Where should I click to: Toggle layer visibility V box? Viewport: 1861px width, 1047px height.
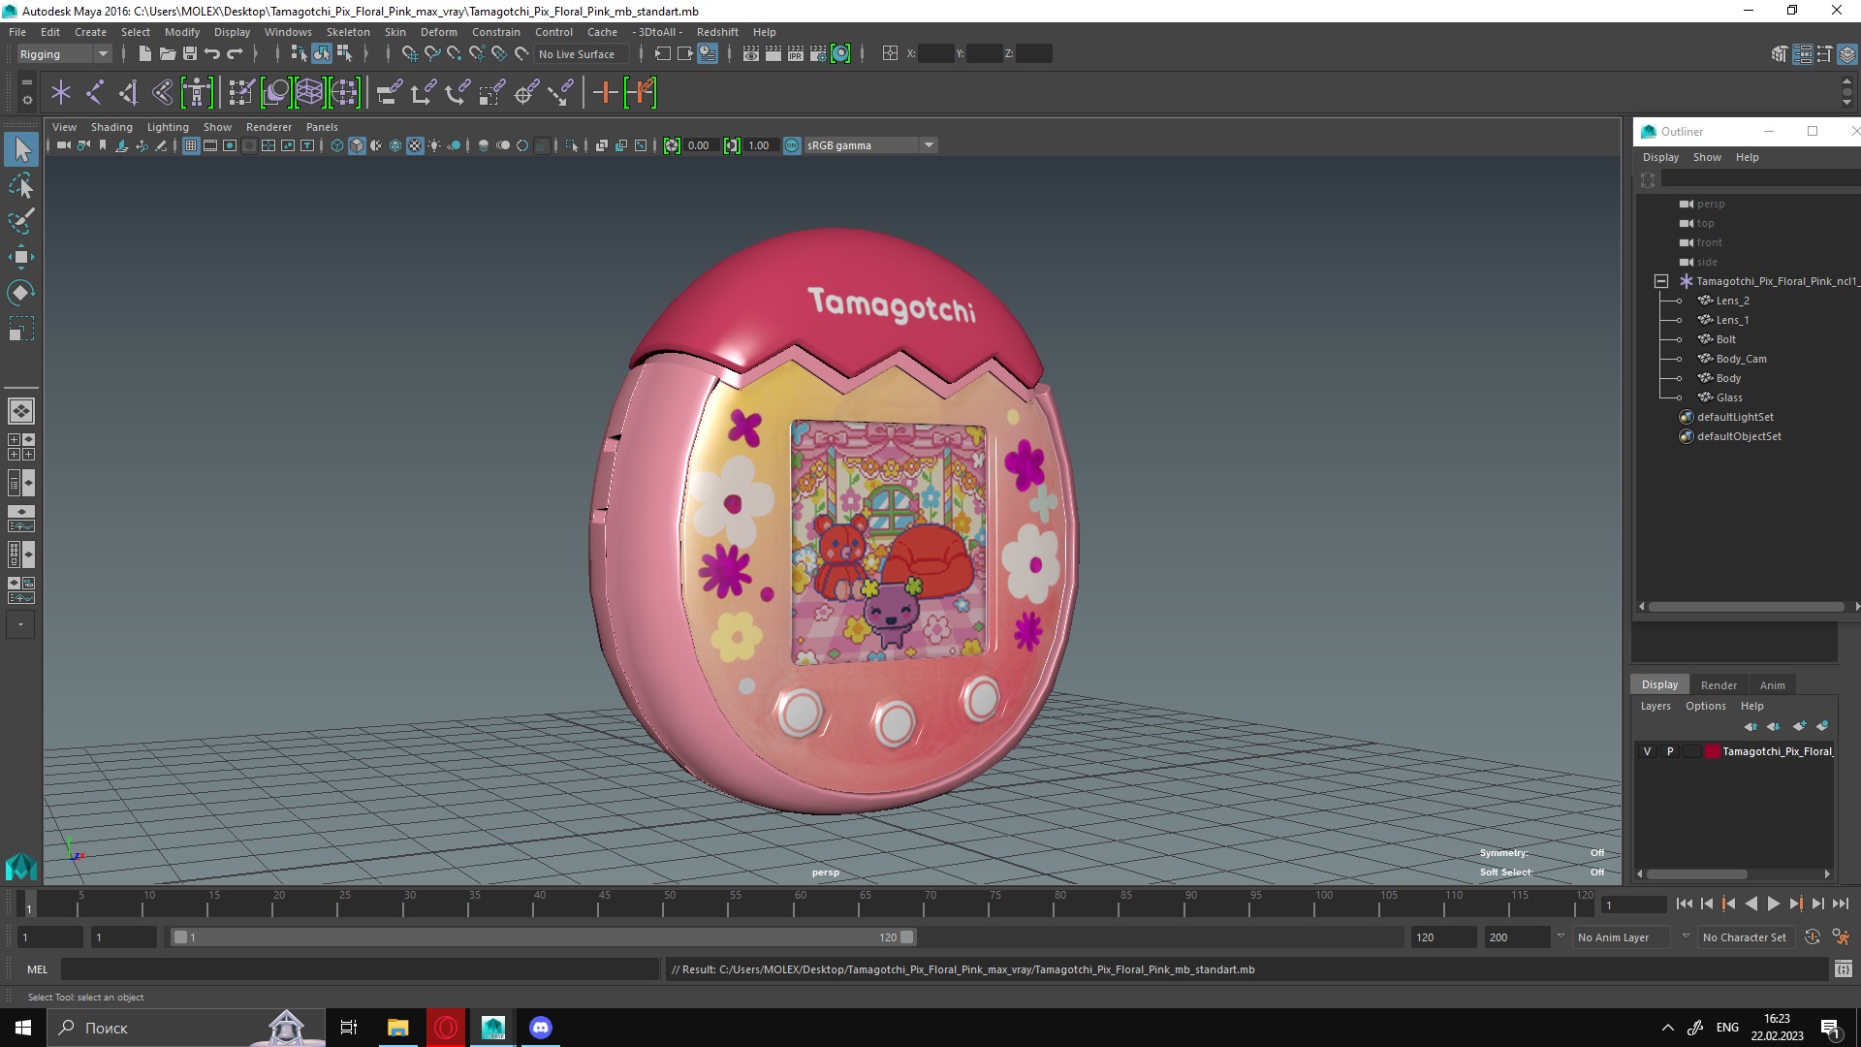pos(1647,751)
